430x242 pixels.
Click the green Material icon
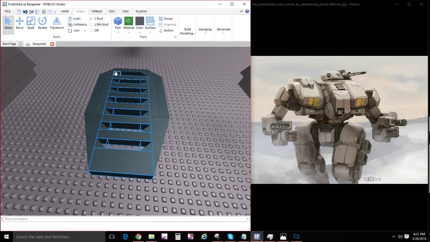129,21
